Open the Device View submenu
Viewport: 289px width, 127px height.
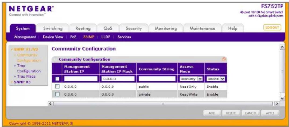click(x=53, y=37)
